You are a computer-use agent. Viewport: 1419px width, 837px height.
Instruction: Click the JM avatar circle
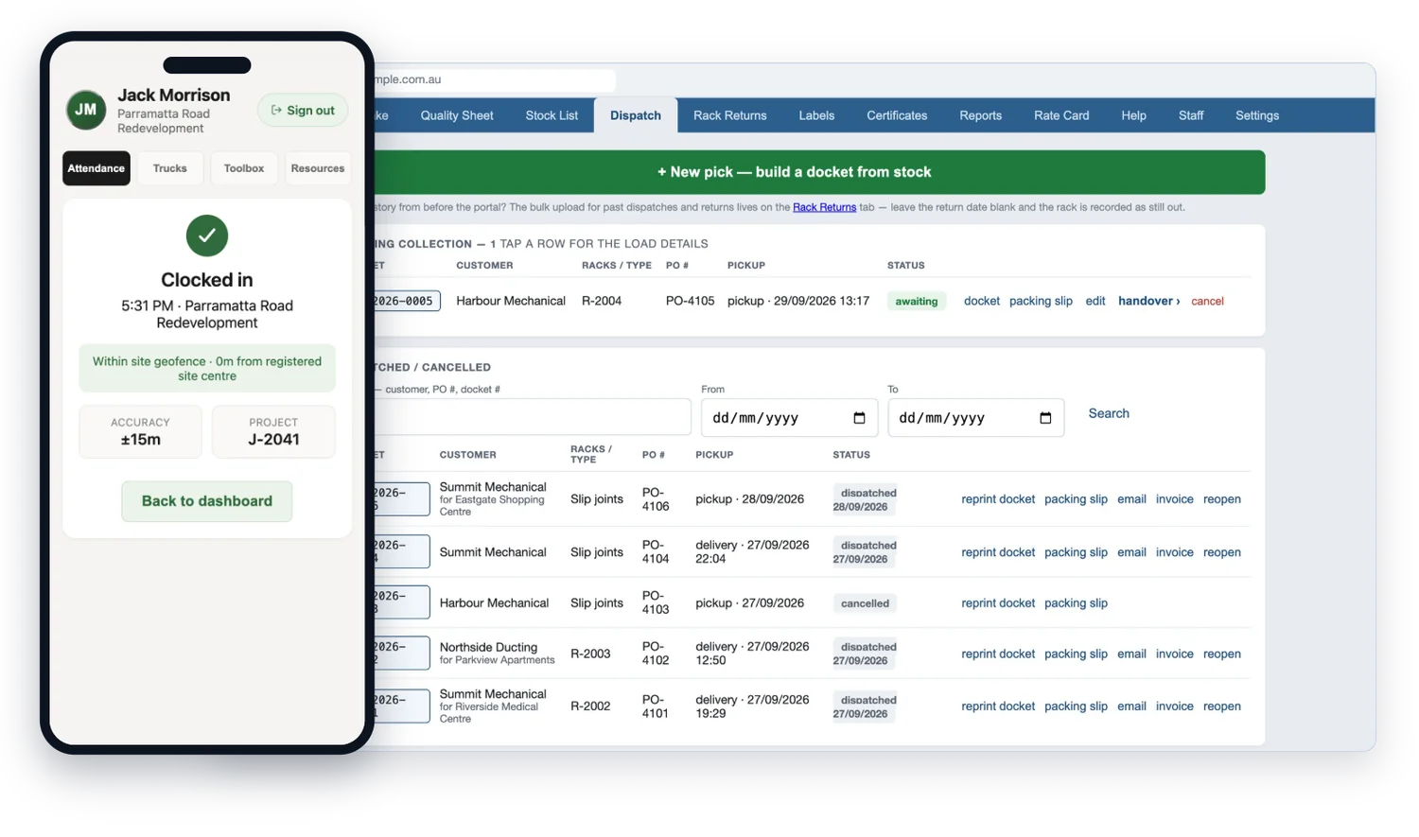tap(86, 110)
